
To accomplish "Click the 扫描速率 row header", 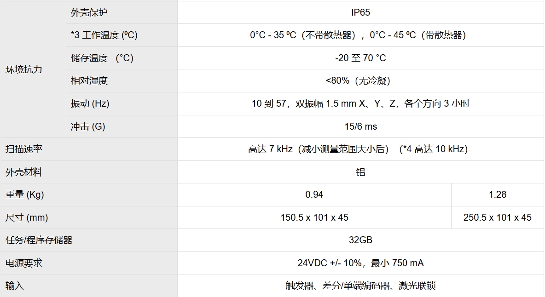I will point(24,149).
